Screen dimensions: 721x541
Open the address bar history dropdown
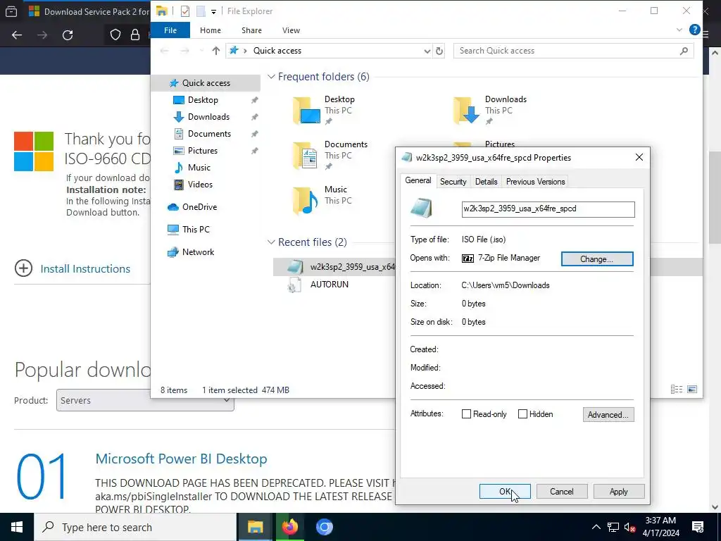427,51
